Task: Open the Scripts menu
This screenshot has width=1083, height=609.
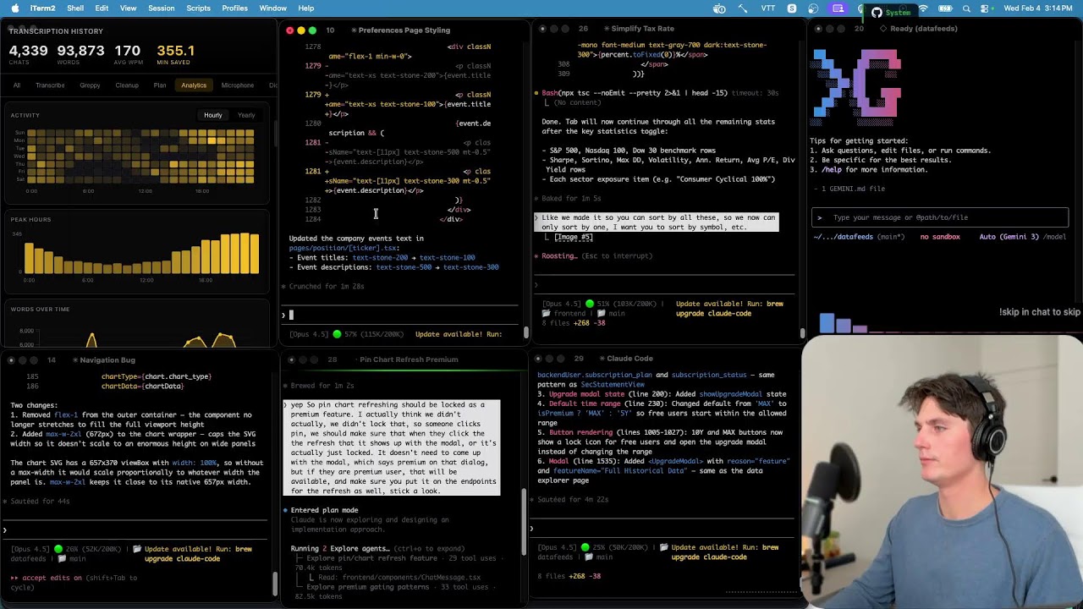Action: click(198, 8)
